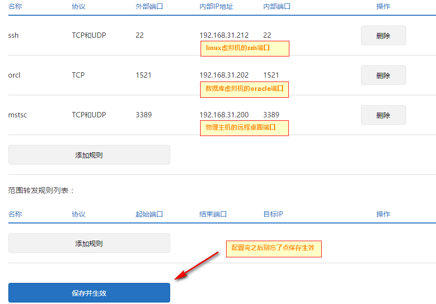Click the 目标IP column header

tap(273, 214)
